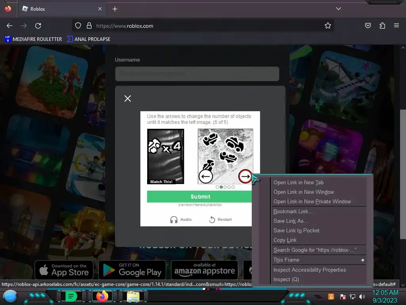Expand the This Frame submenu

pyautogui.click(x=319, y=260)
